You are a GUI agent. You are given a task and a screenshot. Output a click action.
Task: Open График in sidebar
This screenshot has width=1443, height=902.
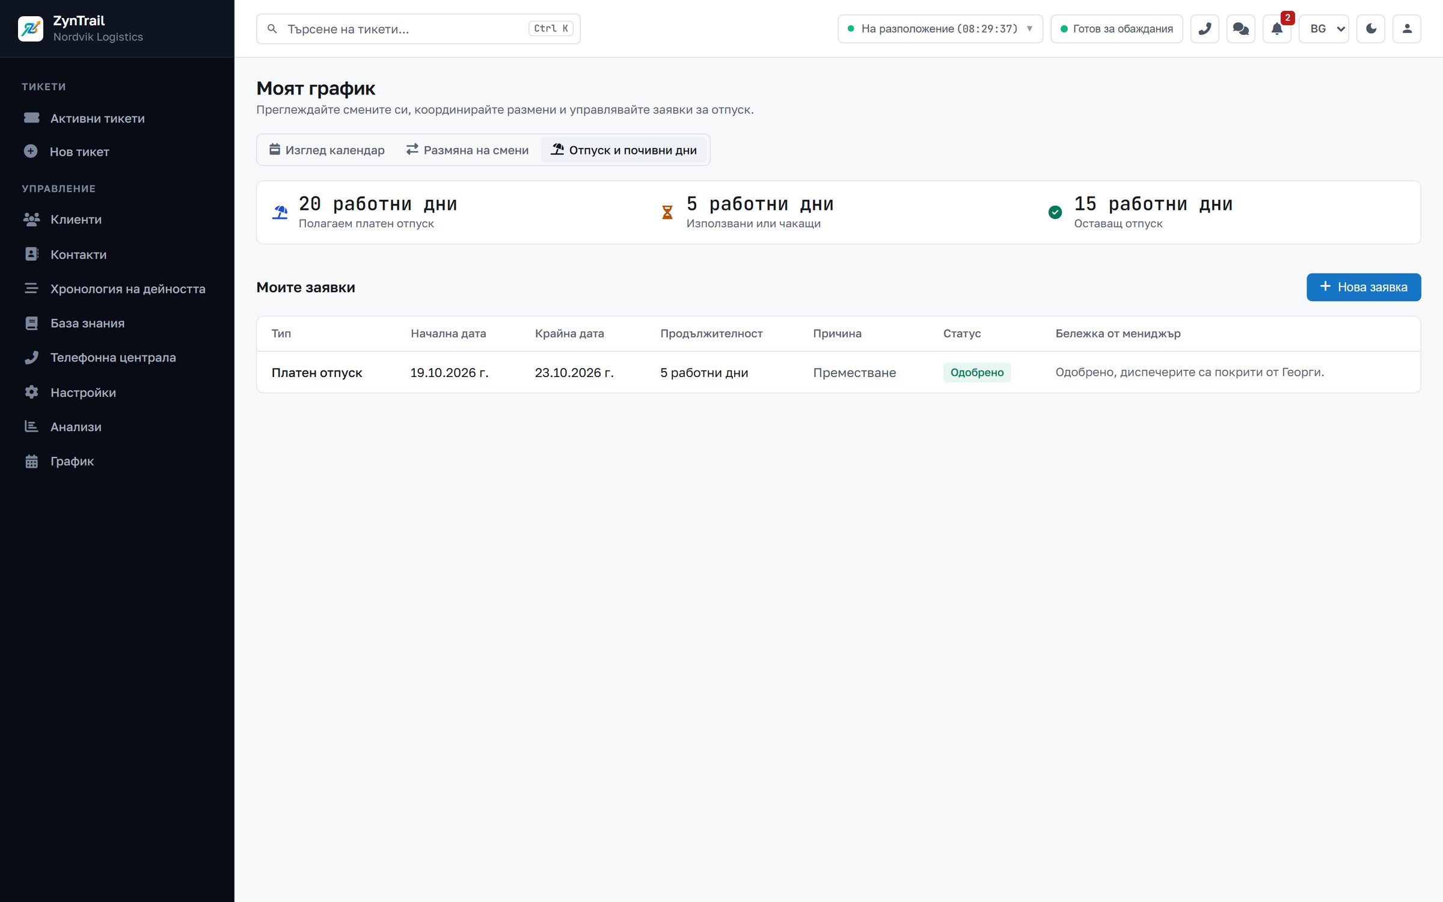coord(117,461)
